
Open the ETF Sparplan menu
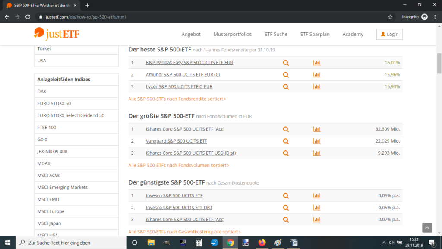click(315, 34)
